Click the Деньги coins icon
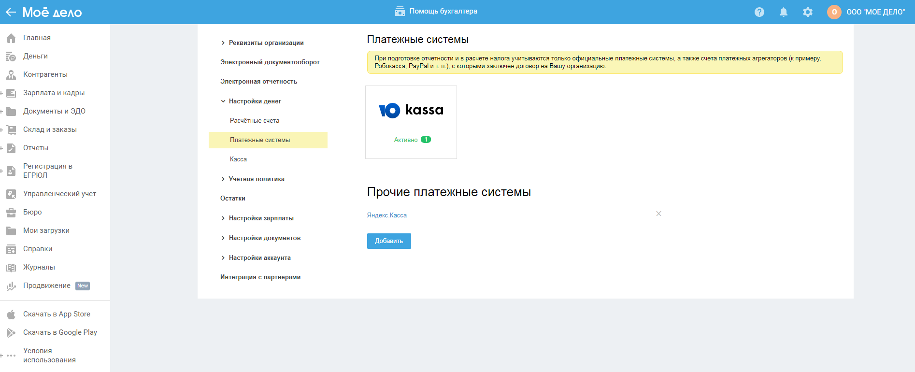Viewport: 915px width, 372px height. [11, 57]
